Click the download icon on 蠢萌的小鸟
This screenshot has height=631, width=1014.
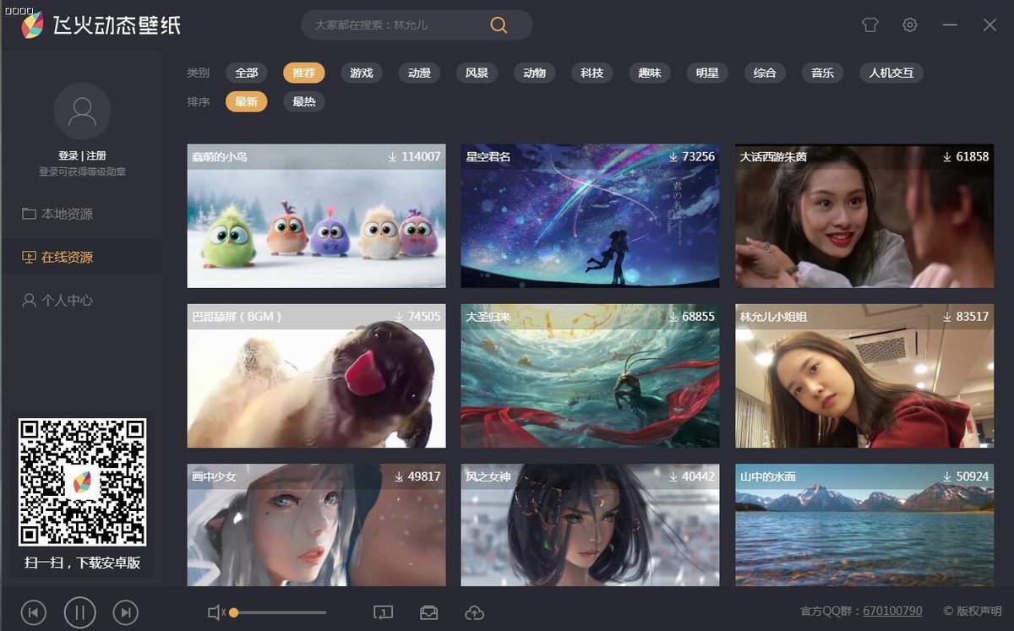point(392,156)
